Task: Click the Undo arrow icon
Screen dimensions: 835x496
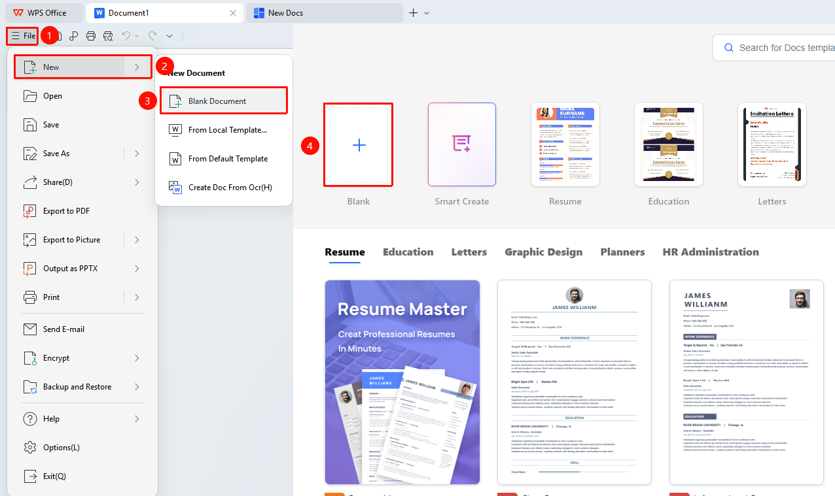Action: tap(126, 36)
